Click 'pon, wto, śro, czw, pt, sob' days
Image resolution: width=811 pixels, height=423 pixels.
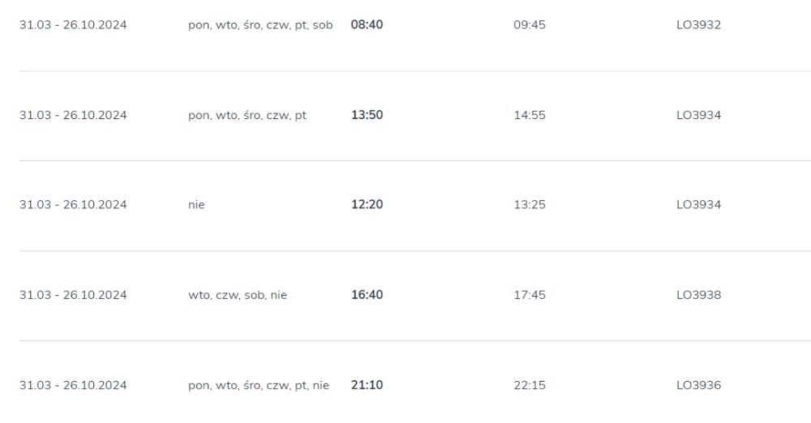tap(260, 25)
